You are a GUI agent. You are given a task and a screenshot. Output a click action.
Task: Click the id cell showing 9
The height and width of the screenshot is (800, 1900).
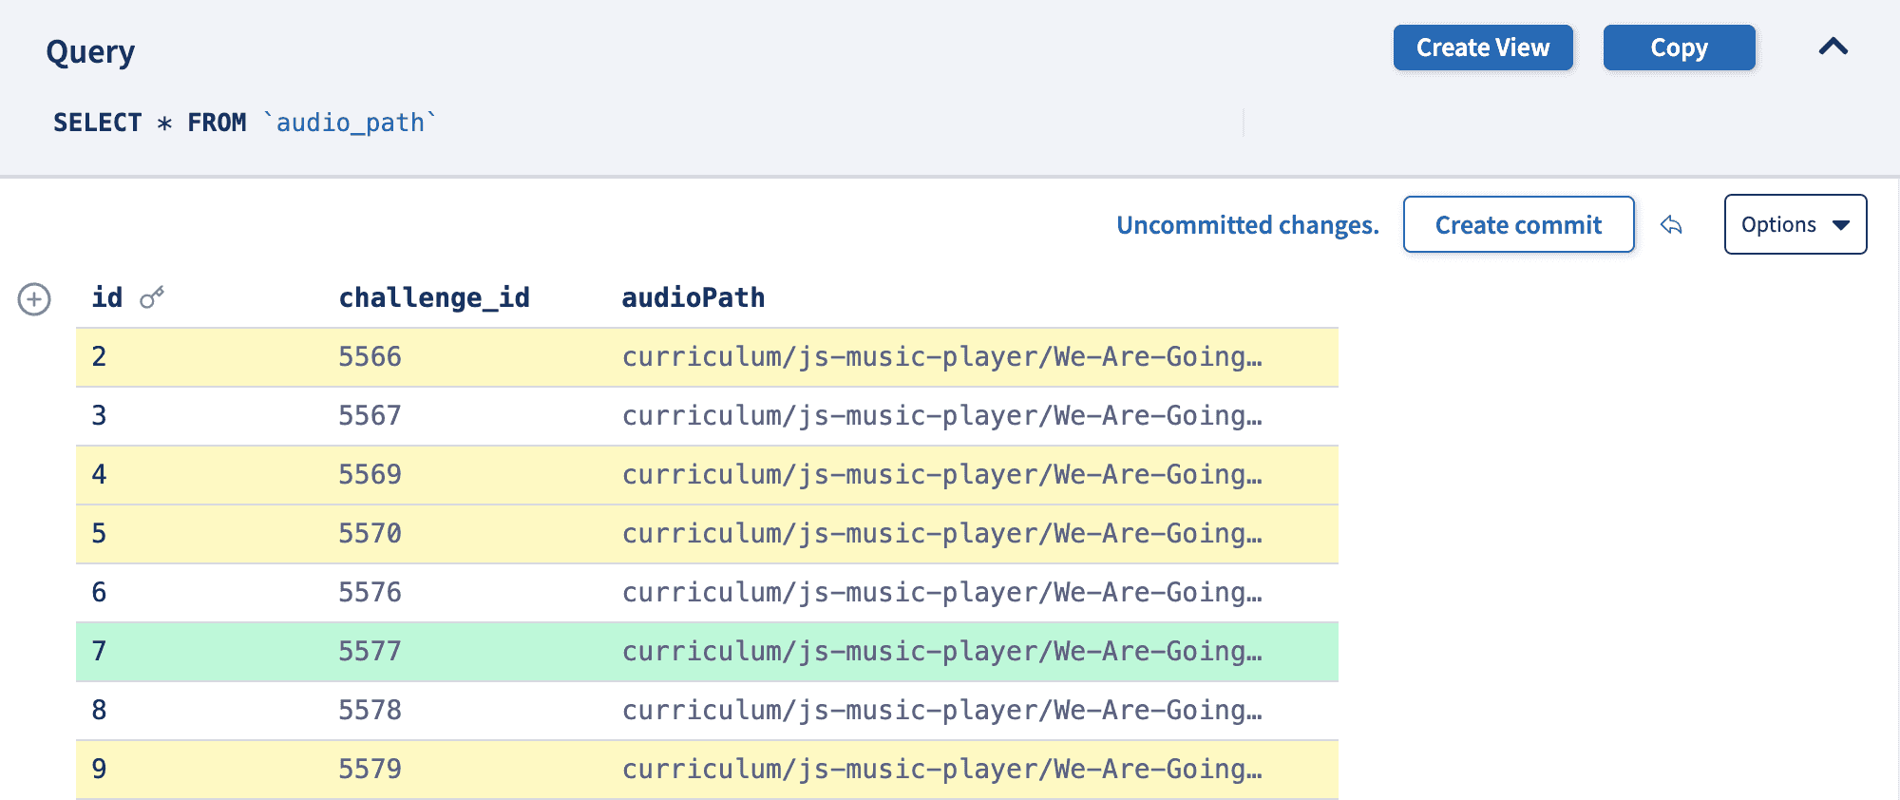coord(99,770)
